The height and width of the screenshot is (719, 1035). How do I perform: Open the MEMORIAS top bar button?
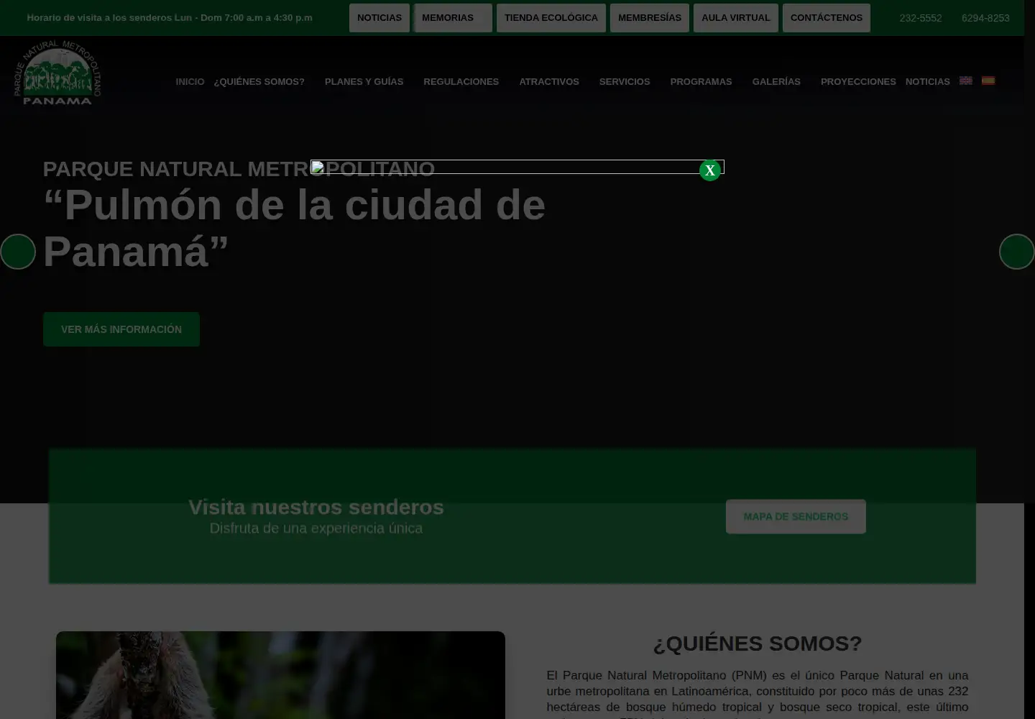pos(453,18)
